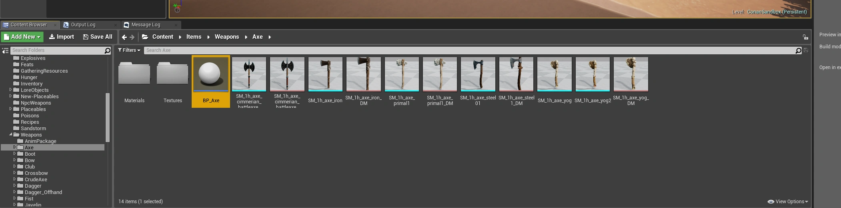
Task: Expand arrow after Items breadcrumb
Action: tap(208, 37)
